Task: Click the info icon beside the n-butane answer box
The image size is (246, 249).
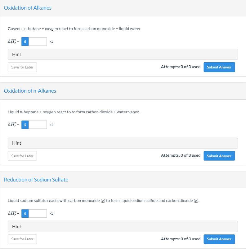Action: pyautogui.click(x=25, y=41)
